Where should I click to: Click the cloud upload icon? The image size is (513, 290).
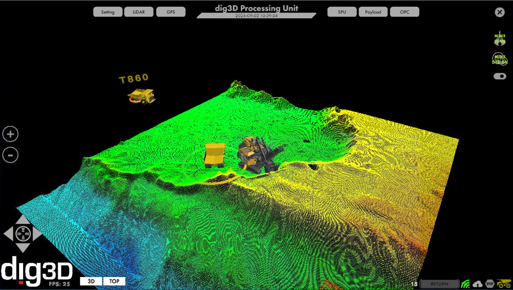477,284
